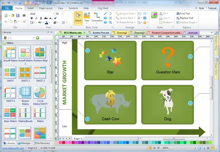Image resolution: width=220 pixels, height=152 pixels.
Task: Open the Arial font name dropdown
Action: [54, 14]
